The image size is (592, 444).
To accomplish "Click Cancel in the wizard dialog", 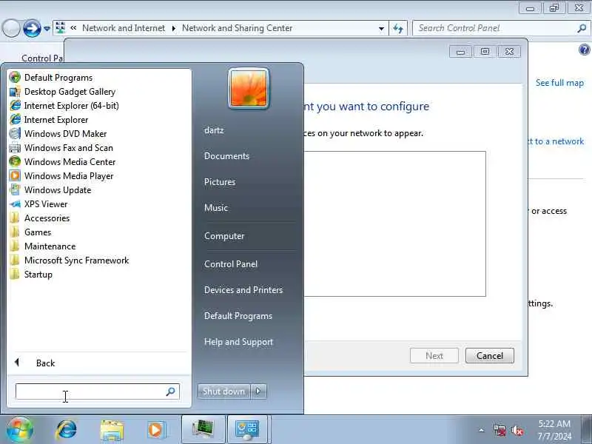I will (490, 356).
